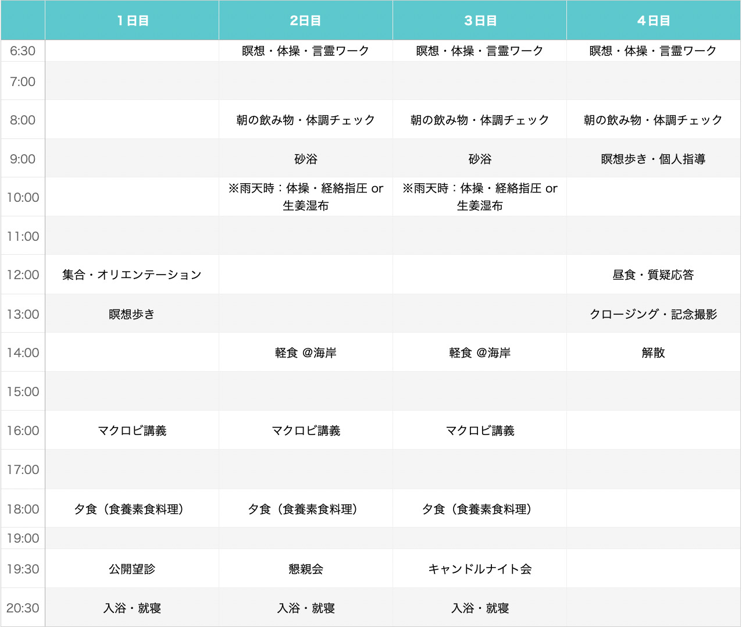Click the 6:30 time label

23,51
